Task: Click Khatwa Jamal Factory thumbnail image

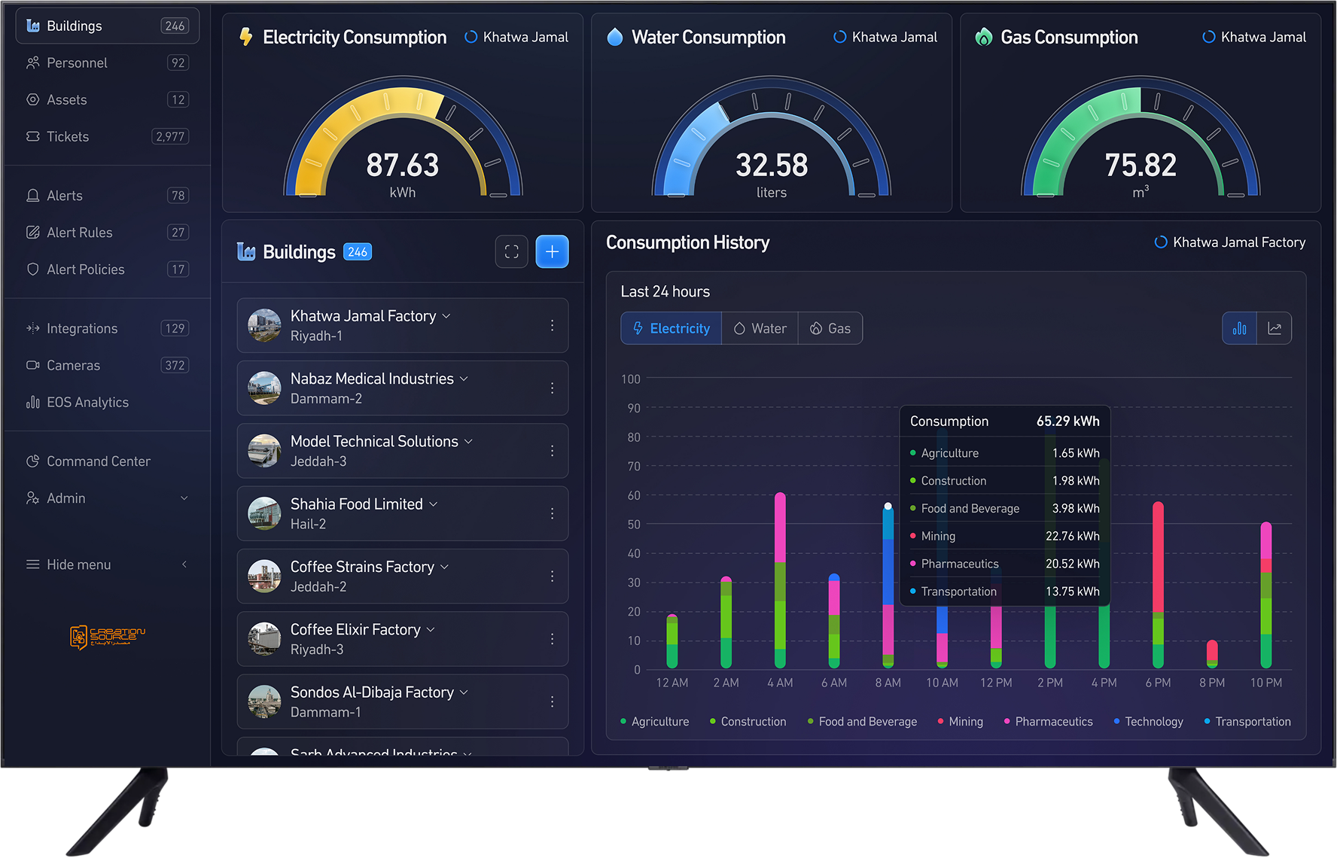Action: pyautogui.click(x=265, y=325)
